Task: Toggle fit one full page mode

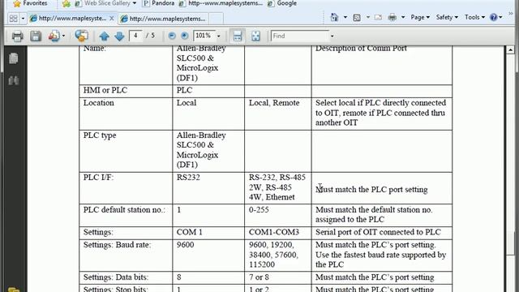Action: (x=255, y=36)
